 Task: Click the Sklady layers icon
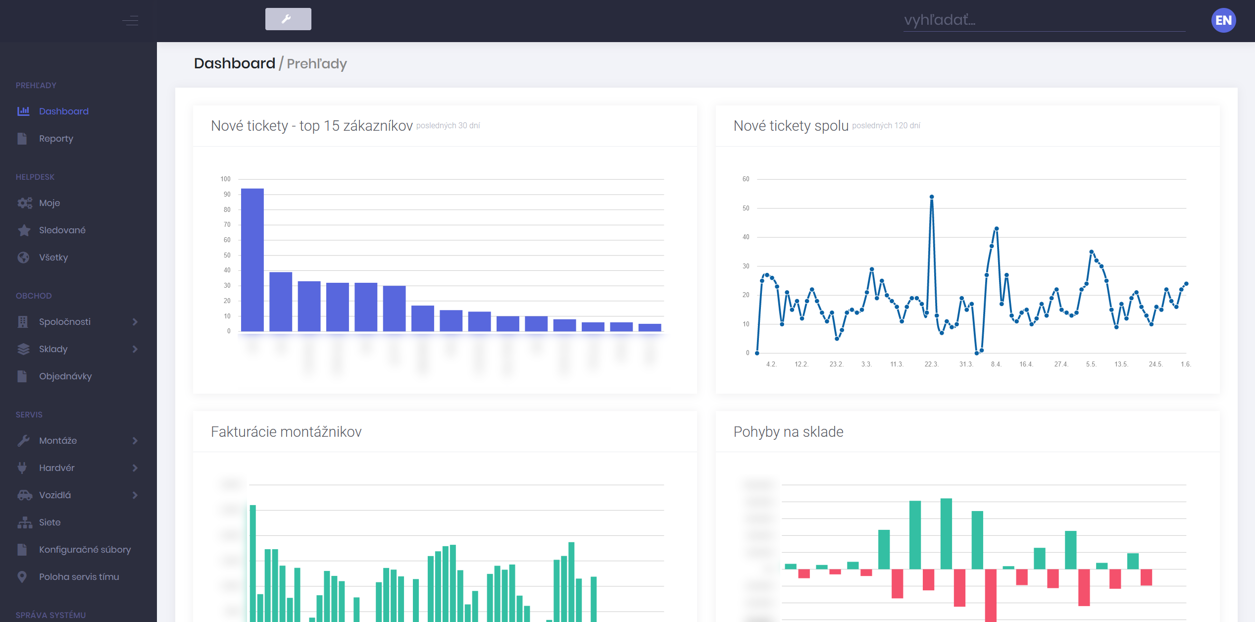click(x=23, y=349)
